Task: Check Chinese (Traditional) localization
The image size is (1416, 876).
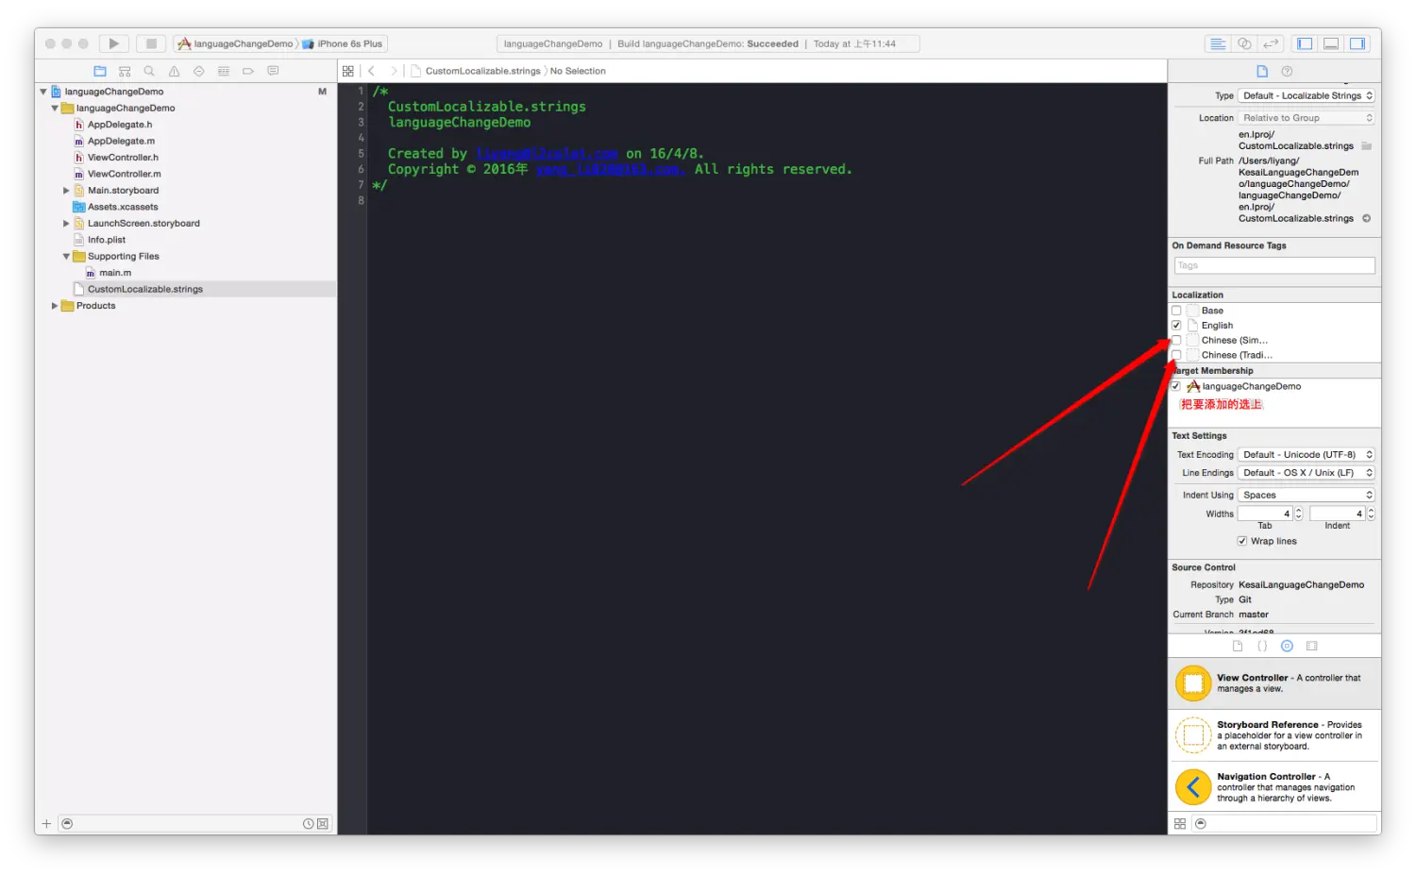Action: (x=1176, y=355)
